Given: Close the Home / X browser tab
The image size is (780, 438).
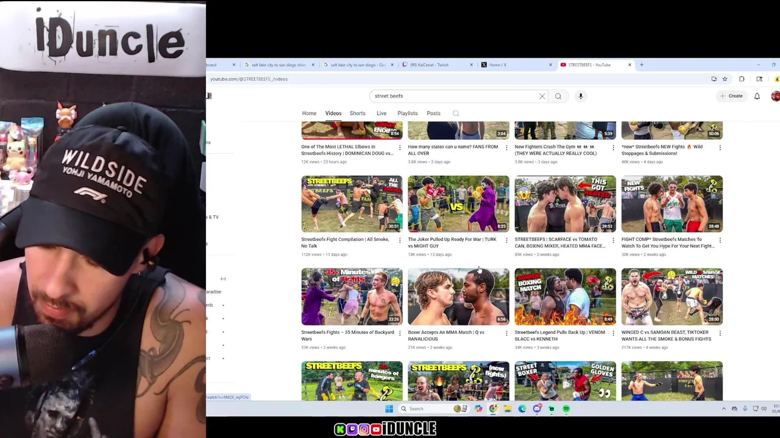Looking at the screenshot, I should pyautogui.click(x=550, y=64).
